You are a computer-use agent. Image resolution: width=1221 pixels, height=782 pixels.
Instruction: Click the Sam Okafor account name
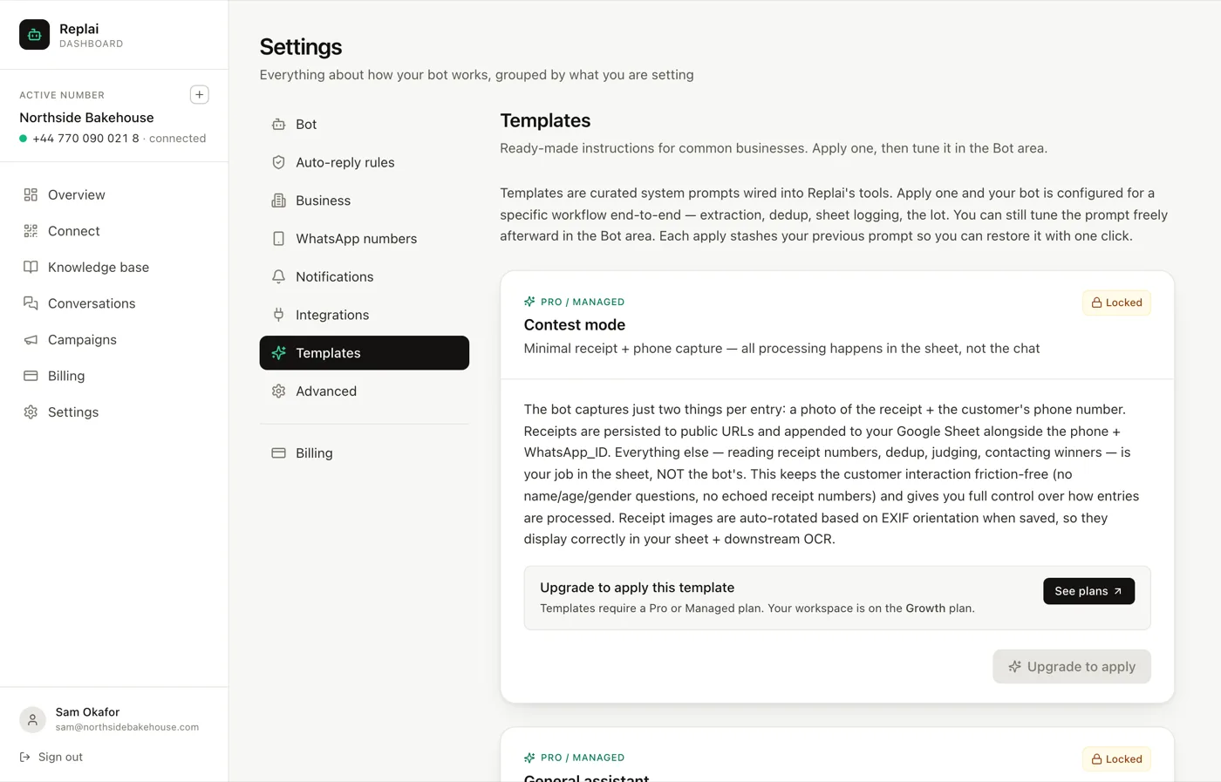[87, 712]
